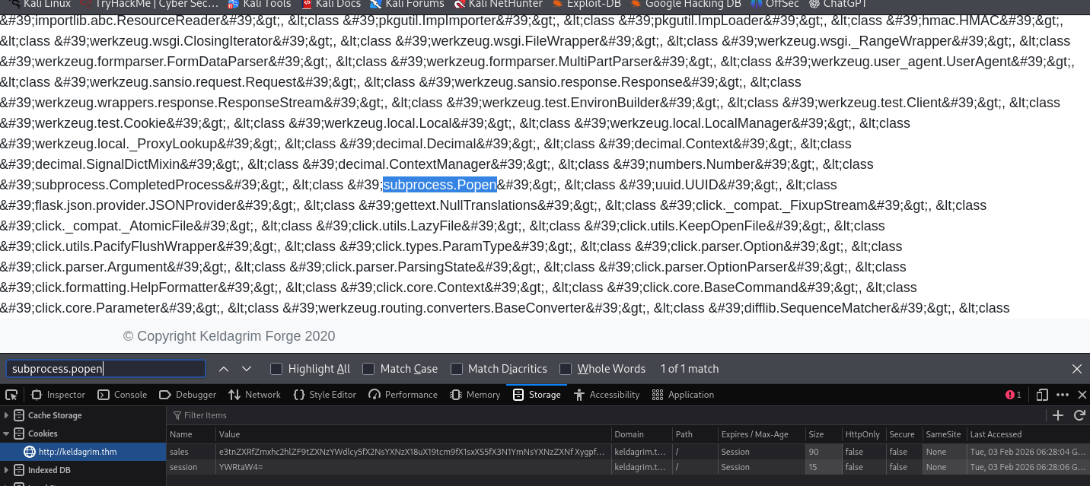
Task: Check the Whole Words option
Action: pos(566,369)
